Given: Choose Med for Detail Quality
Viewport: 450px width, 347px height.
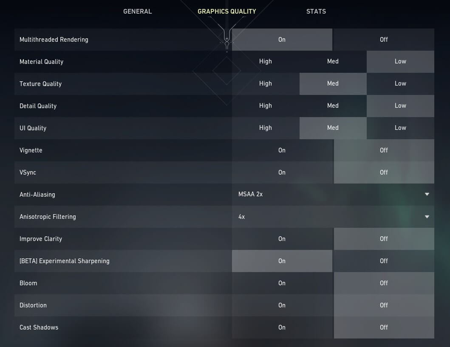Looking at the screenshot, I should tap(333, 106).
